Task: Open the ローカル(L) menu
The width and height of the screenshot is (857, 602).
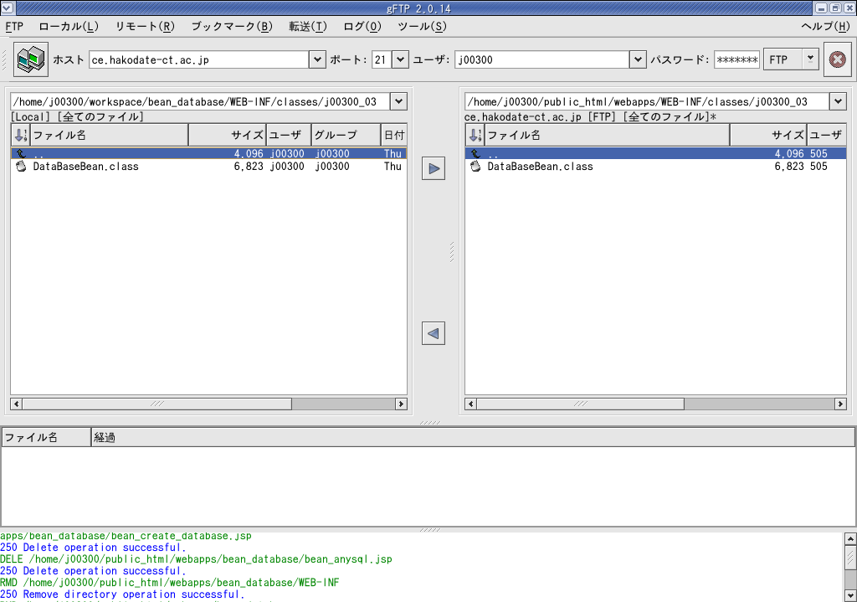Action: click(69, 26)
